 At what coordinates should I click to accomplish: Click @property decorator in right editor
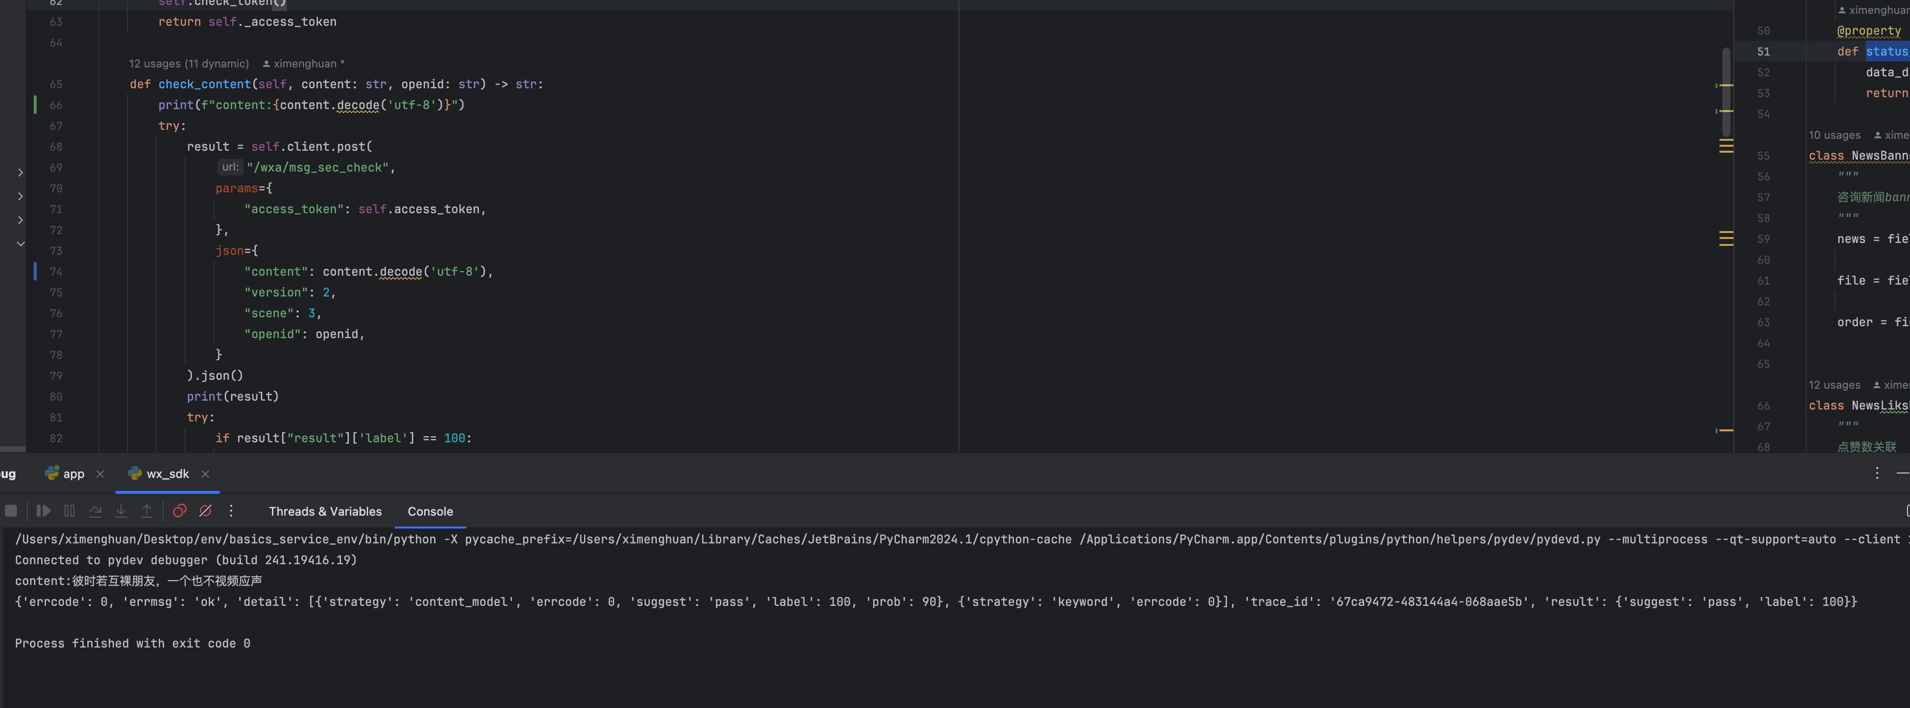[1868, 31]
